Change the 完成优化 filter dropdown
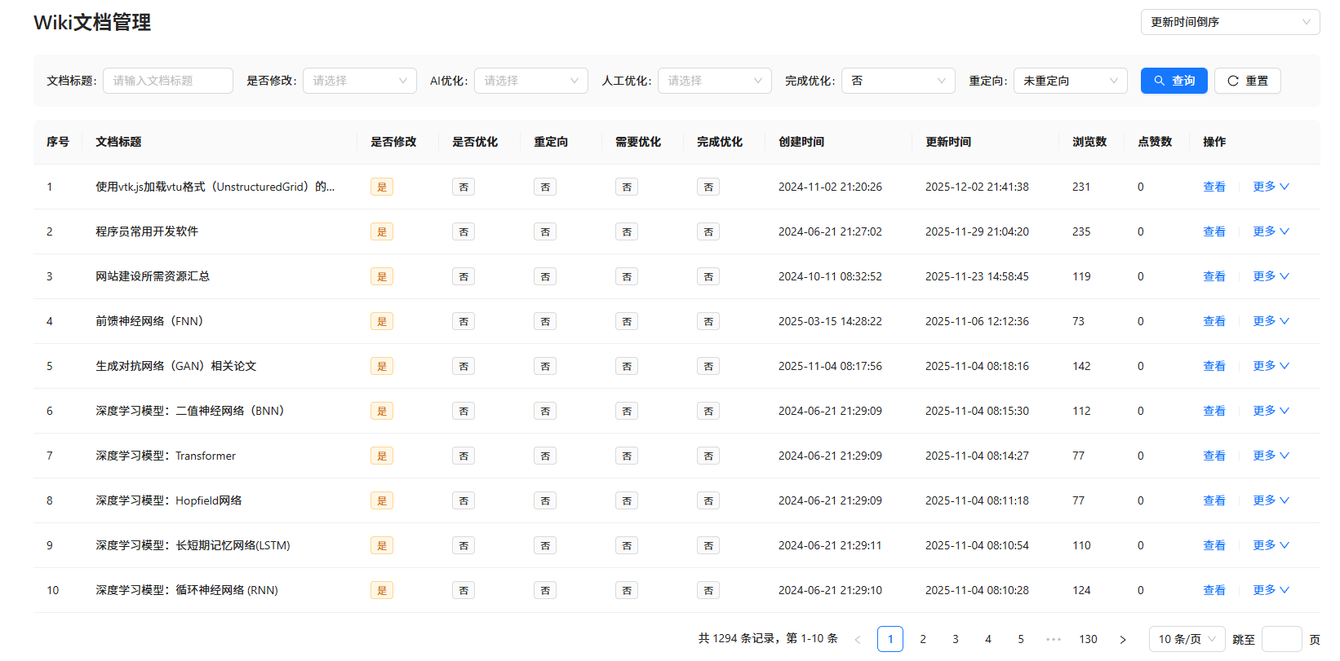 coord(898,81)
